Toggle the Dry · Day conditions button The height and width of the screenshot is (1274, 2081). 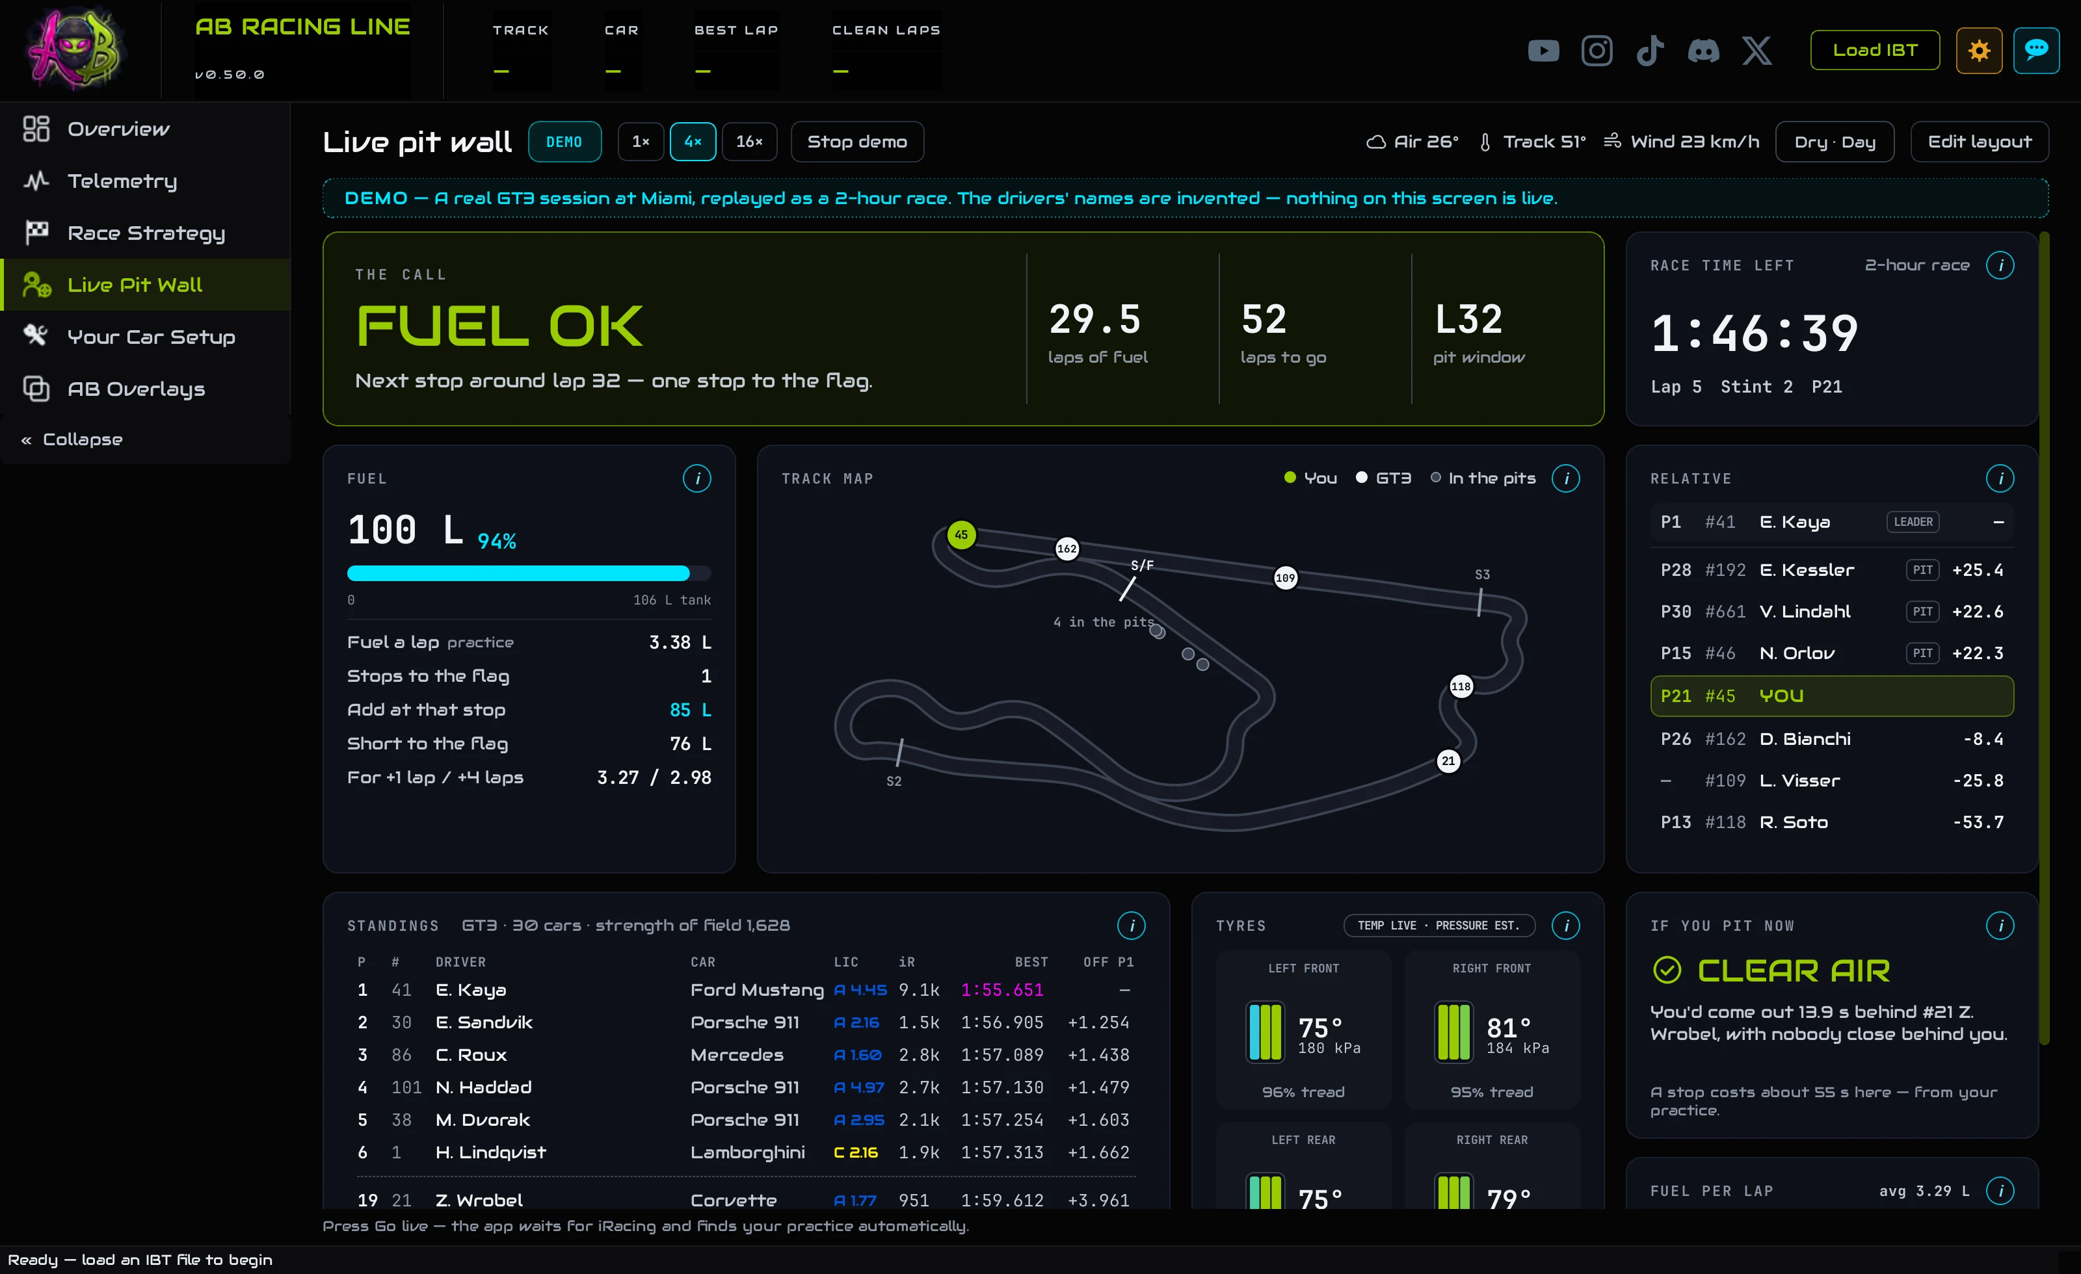(1835, 141)
